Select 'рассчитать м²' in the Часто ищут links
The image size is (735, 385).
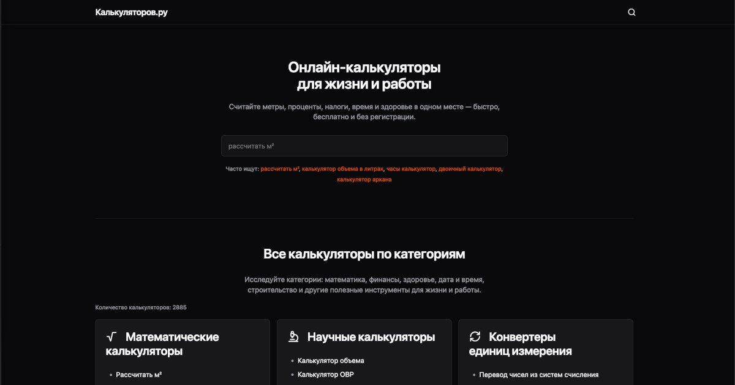point(279,169)
